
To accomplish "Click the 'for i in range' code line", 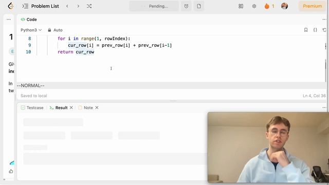I will 94,39.
